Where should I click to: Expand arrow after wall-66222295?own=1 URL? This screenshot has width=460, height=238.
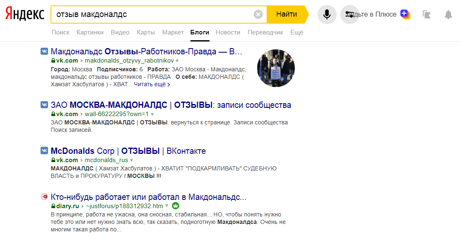[152, 114]
